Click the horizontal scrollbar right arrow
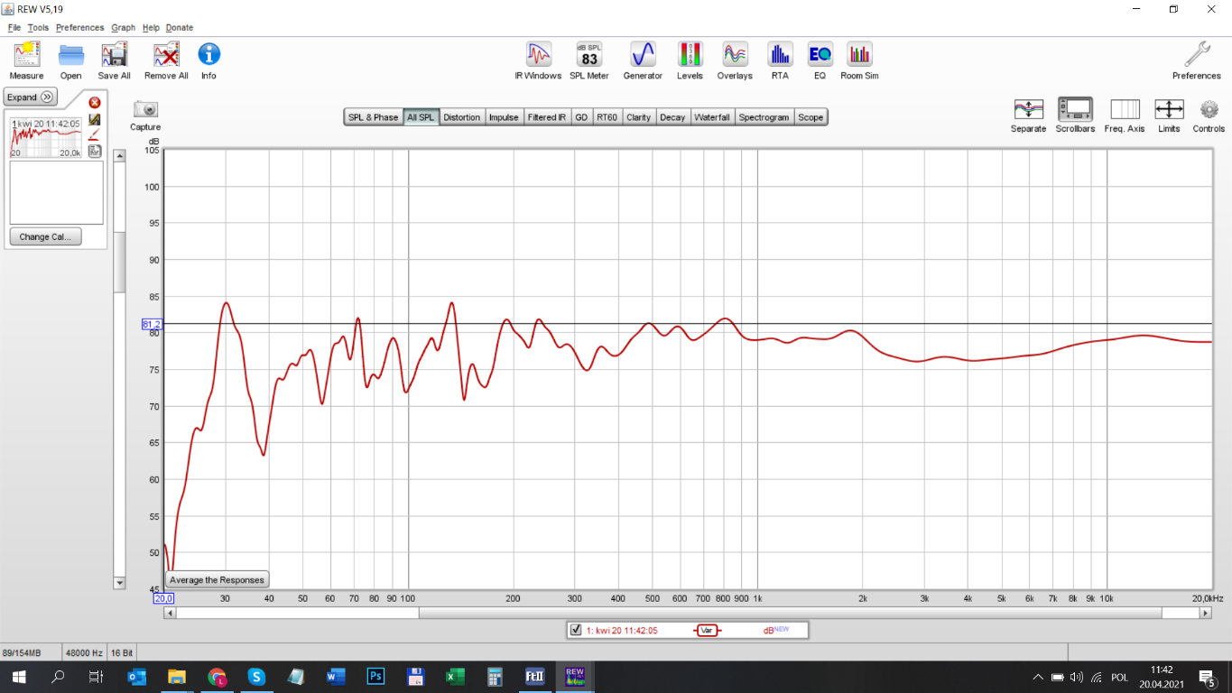Image resolution: width=1232 pixels, height=693 pixels. [x=1205, y=613]
